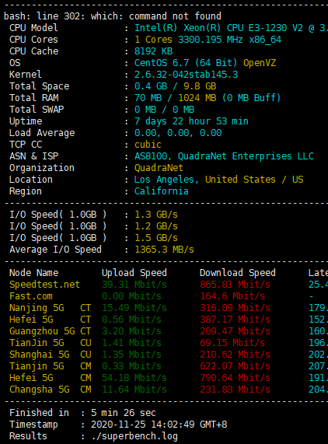Click the Node Name column header

tap(33, 272)
